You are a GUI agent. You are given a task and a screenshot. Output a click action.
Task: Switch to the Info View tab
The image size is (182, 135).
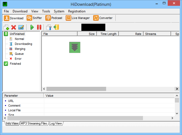pos(12,123)
